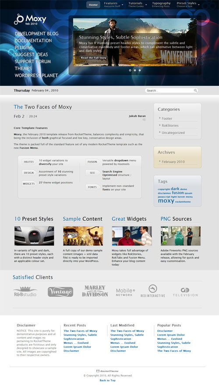This screenshot has height=385, width=219.
Task: Click author name Jakub Baran
Action: pos(137,116)
